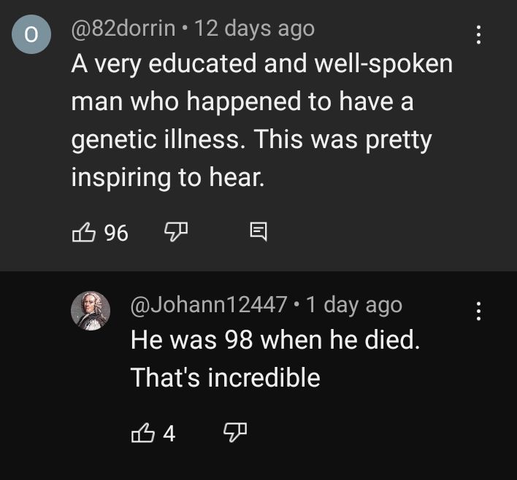Like the reply from @Johann12447
Image resolution: width=517 pixels, height=480 pixels.
point(142,434)
